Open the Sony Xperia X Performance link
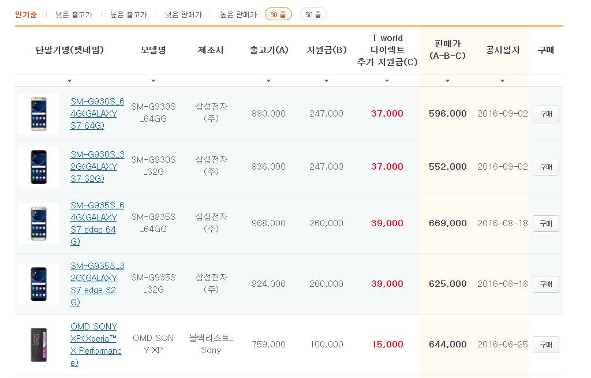Viewport: 591px width, 378px height. pyautogui.click(x=96, y=345)
